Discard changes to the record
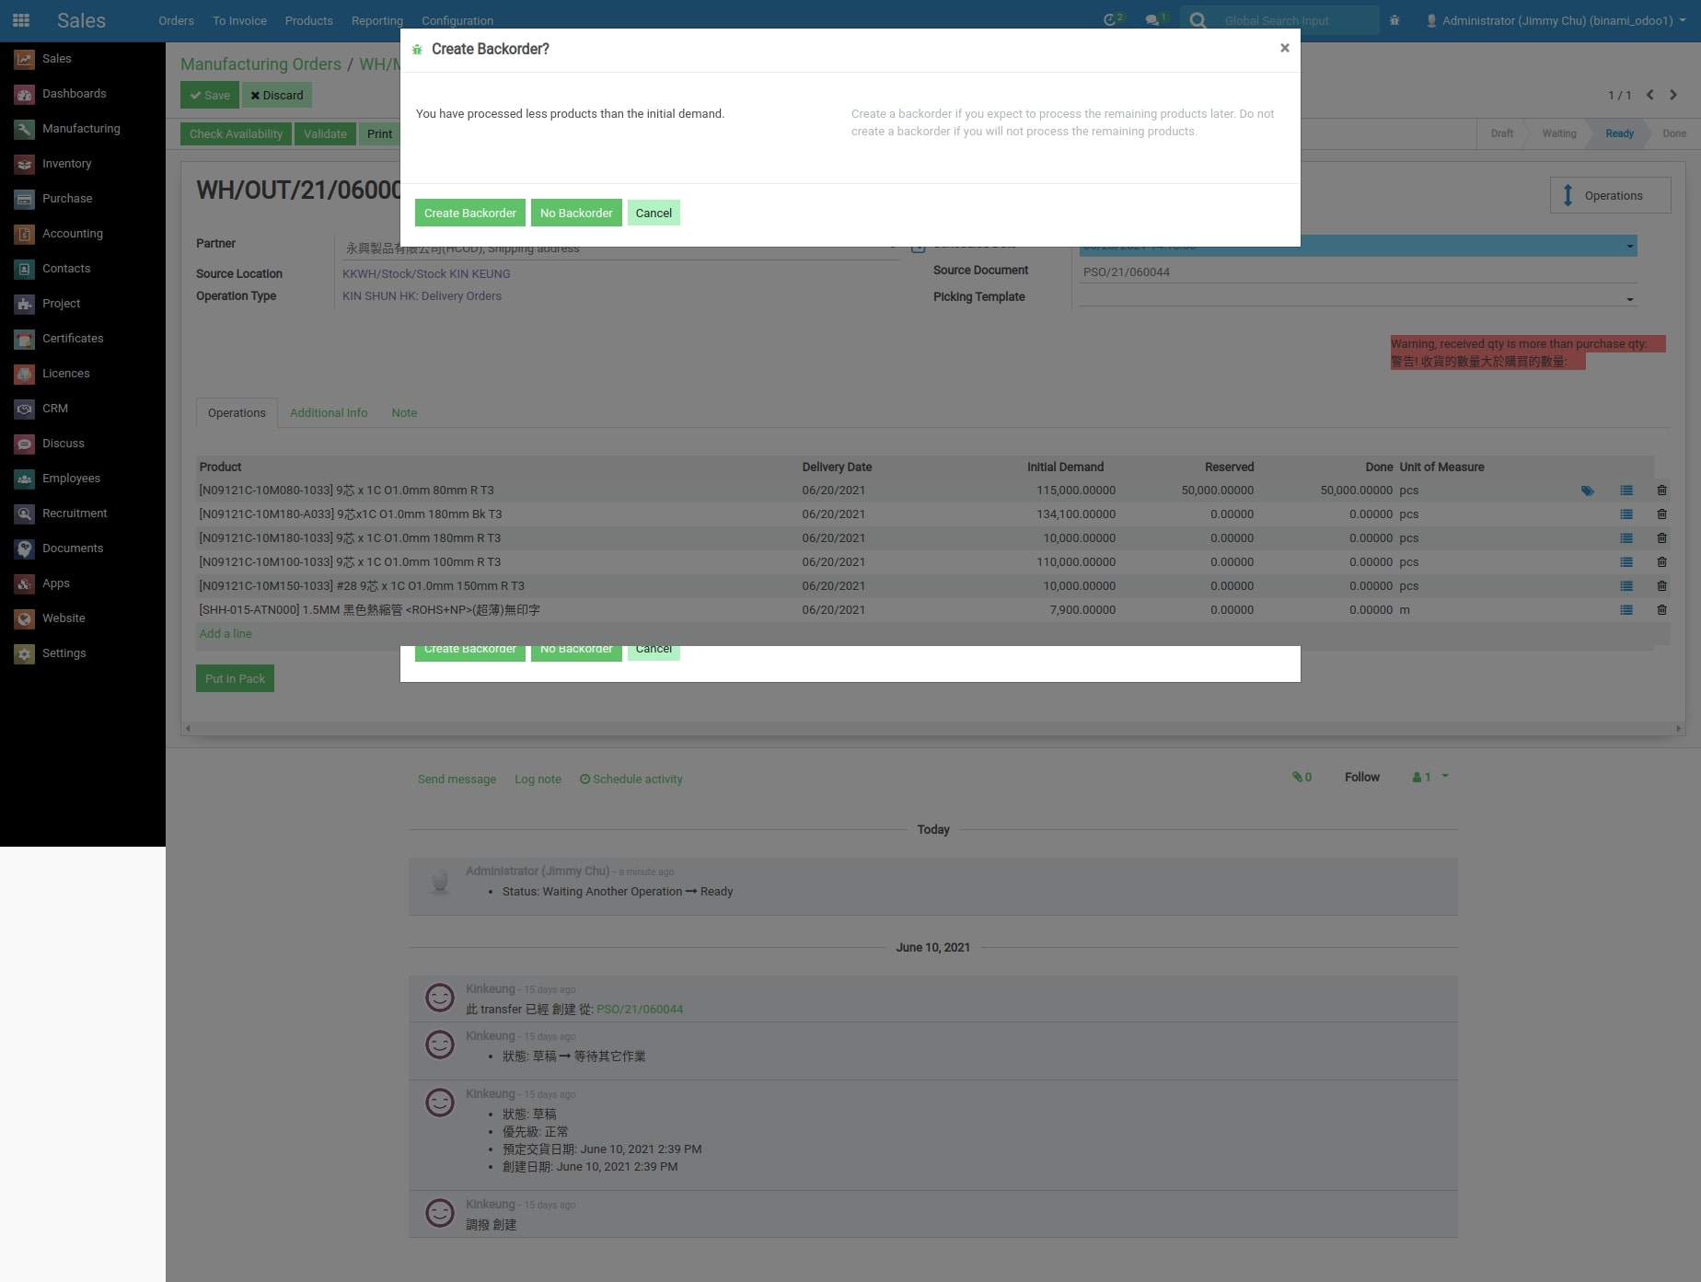This screenshot has width=1701, height=1282. point(277,95)
